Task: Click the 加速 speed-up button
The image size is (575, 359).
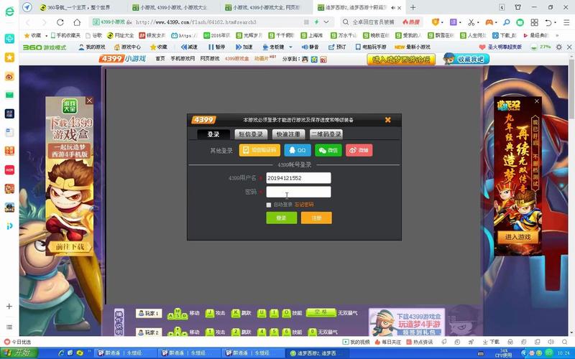Action: (244, 47)
